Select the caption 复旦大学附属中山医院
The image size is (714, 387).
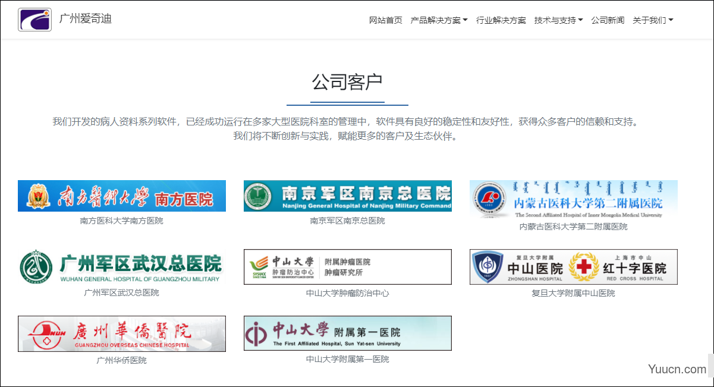pyautogui.click(x=574, y=293)
